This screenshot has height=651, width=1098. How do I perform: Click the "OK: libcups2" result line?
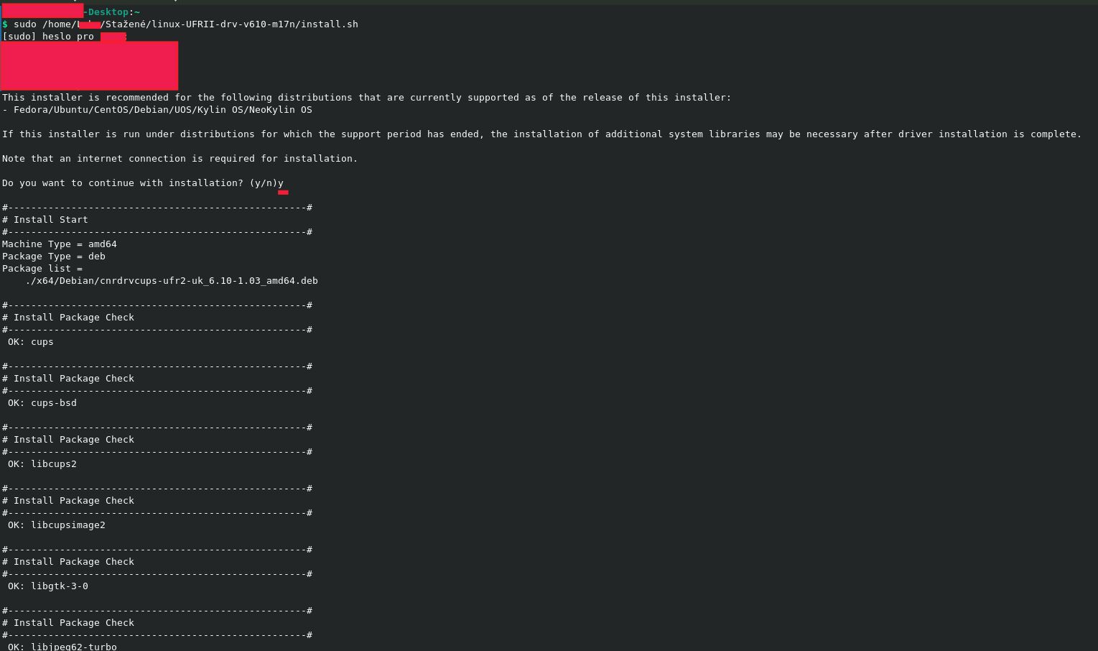pyautogui.click(x=42, y=464)
